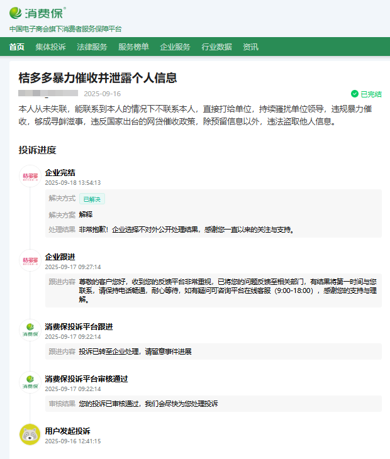
Task: Click the 尊敬的客户您好 follow-up content
Action: pos(228,290)
